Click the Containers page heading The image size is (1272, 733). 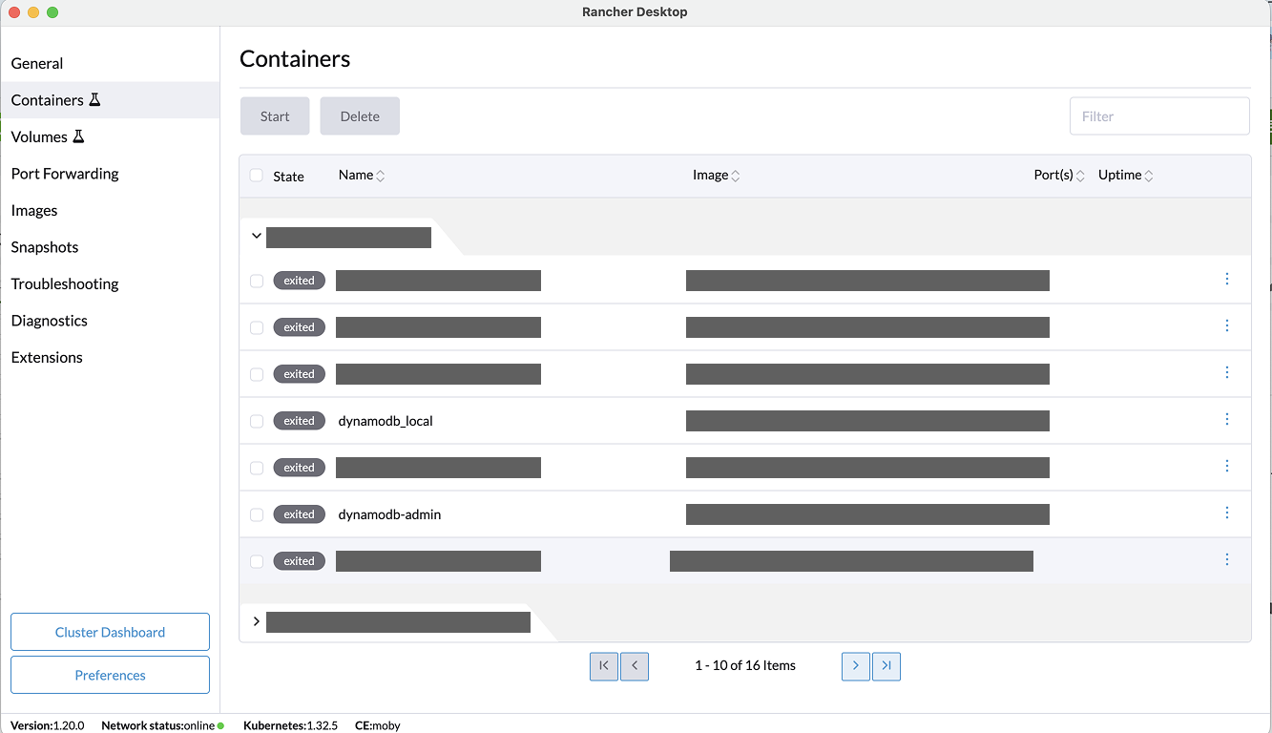click(295, 59)
